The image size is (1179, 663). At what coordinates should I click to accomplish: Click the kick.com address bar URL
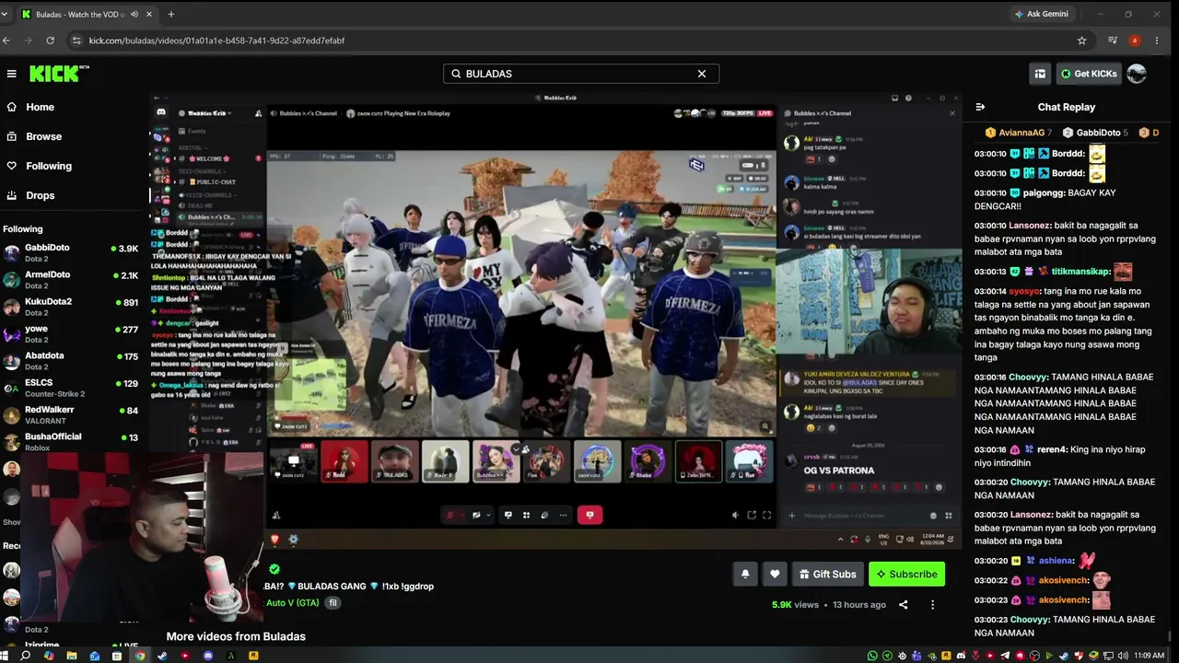tap(216, 41)
